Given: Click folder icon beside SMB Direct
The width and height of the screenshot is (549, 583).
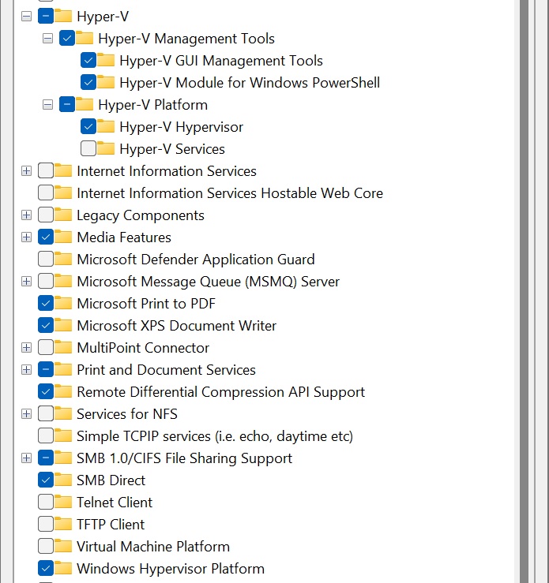Looking at the screenshot, I should click(63, 480).
